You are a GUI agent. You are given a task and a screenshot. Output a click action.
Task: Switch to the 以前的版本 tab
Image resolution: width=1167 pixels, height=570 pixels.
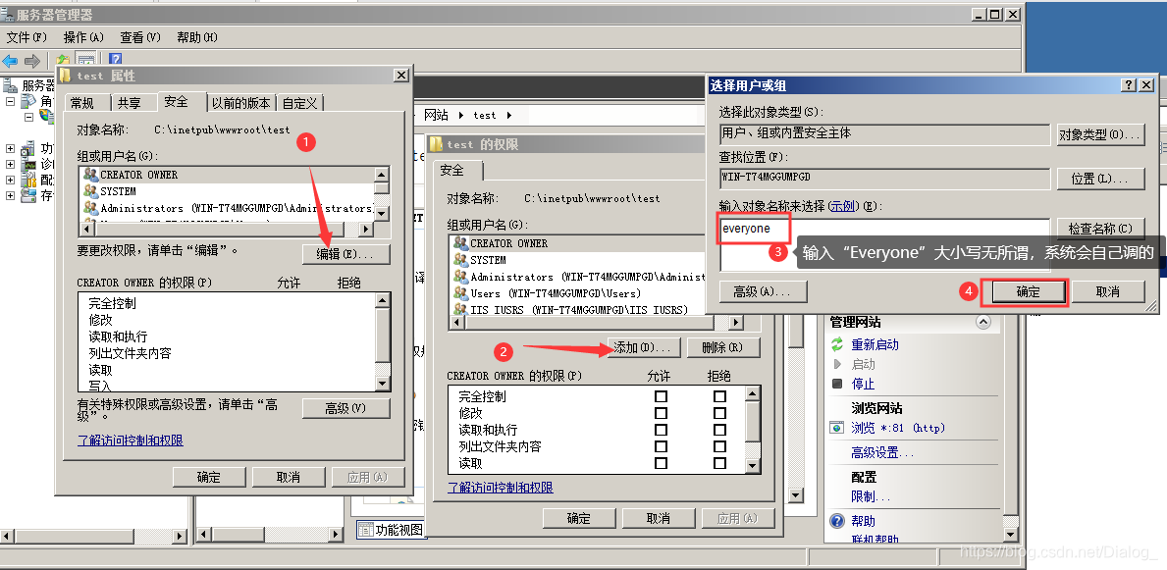point(241,103)
